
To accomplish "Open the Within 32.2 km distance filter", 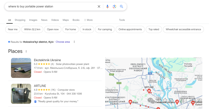I will pos(32,29).
